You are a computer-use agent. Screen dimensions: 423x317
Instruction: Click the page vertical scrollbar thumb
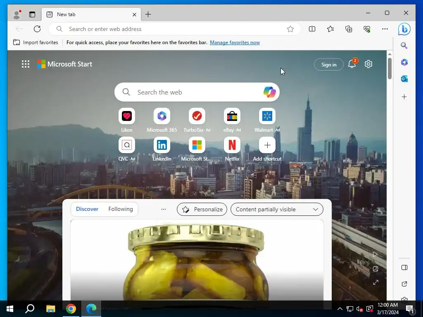click(x=390, y=68)
